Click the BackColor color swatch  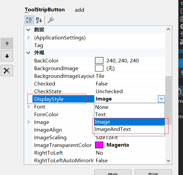[x=99, y=60]
